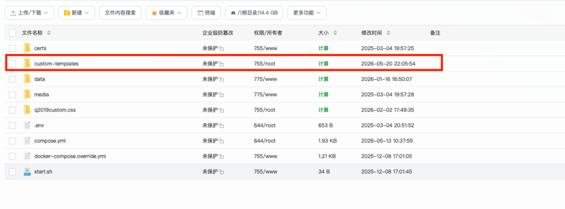The width and height of the screenshot is (565, 209).
Task: Click the data folder icon
Action: click(x=27, y=79)
